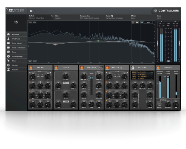Select the Pre tab under the analyzer
This screenshot has width=186, height=149.
pyautogui.click(x=30, y=61)
